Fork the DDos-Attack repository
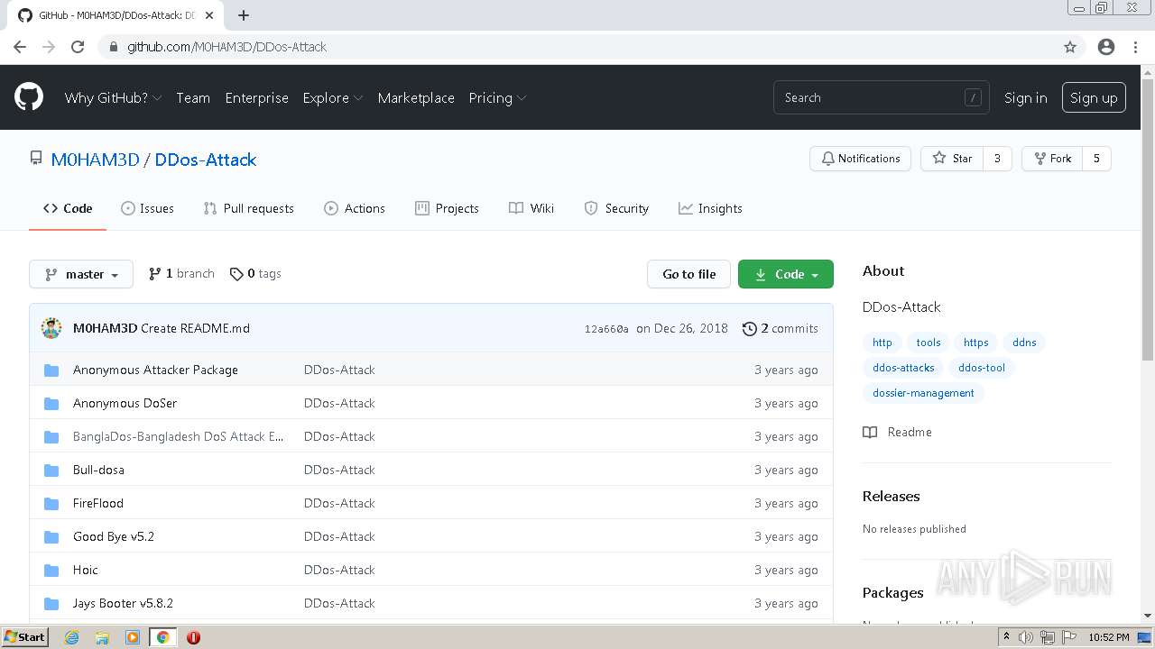The image size is (1155, 649). click(1052, 159)
